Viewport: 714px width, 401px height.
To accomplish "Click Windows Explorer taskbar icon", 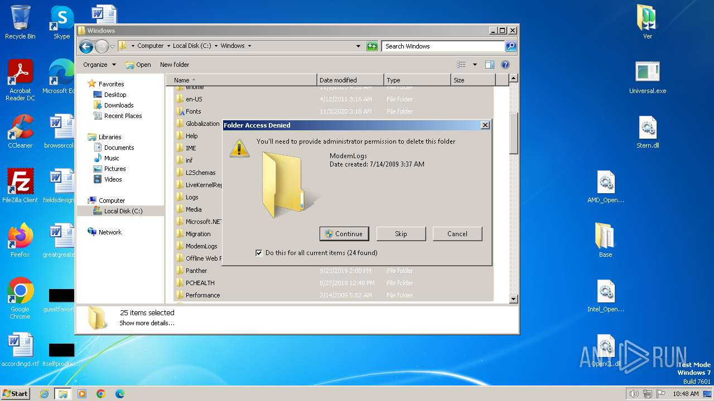I will point(62,394).
